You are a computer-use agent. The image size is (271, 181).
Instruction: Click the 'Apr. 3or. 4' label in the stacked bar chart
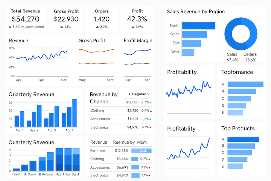click(x=72, y=175)
